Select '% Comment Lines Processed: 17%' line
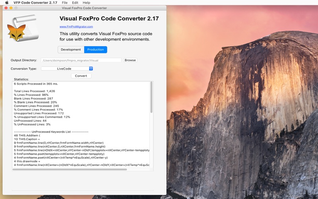This screenshot has width=318, height=199. [x=38, y=110]
